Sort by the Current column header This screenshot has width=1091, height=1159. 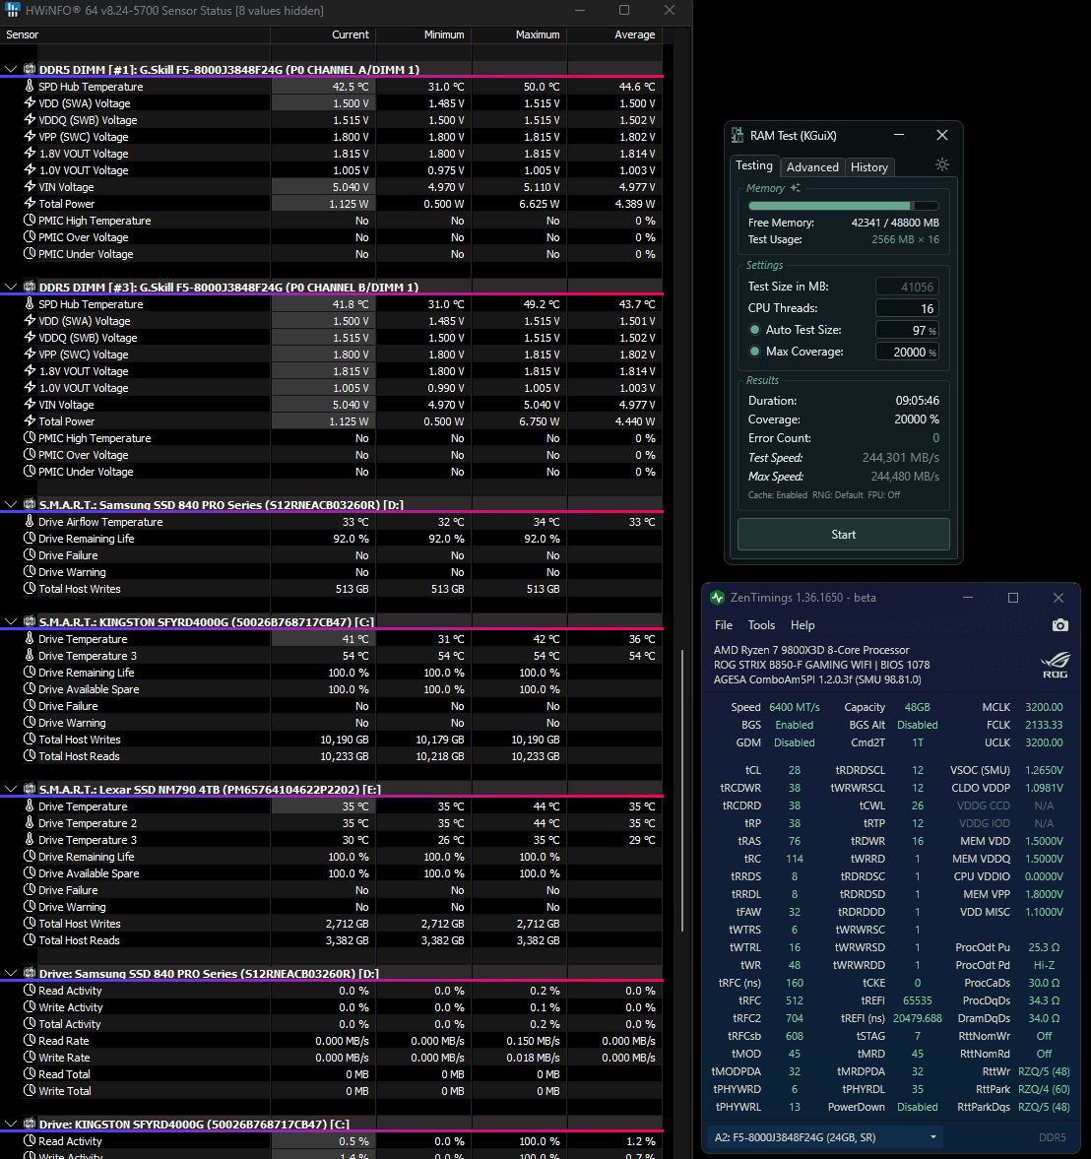(323, 34)
